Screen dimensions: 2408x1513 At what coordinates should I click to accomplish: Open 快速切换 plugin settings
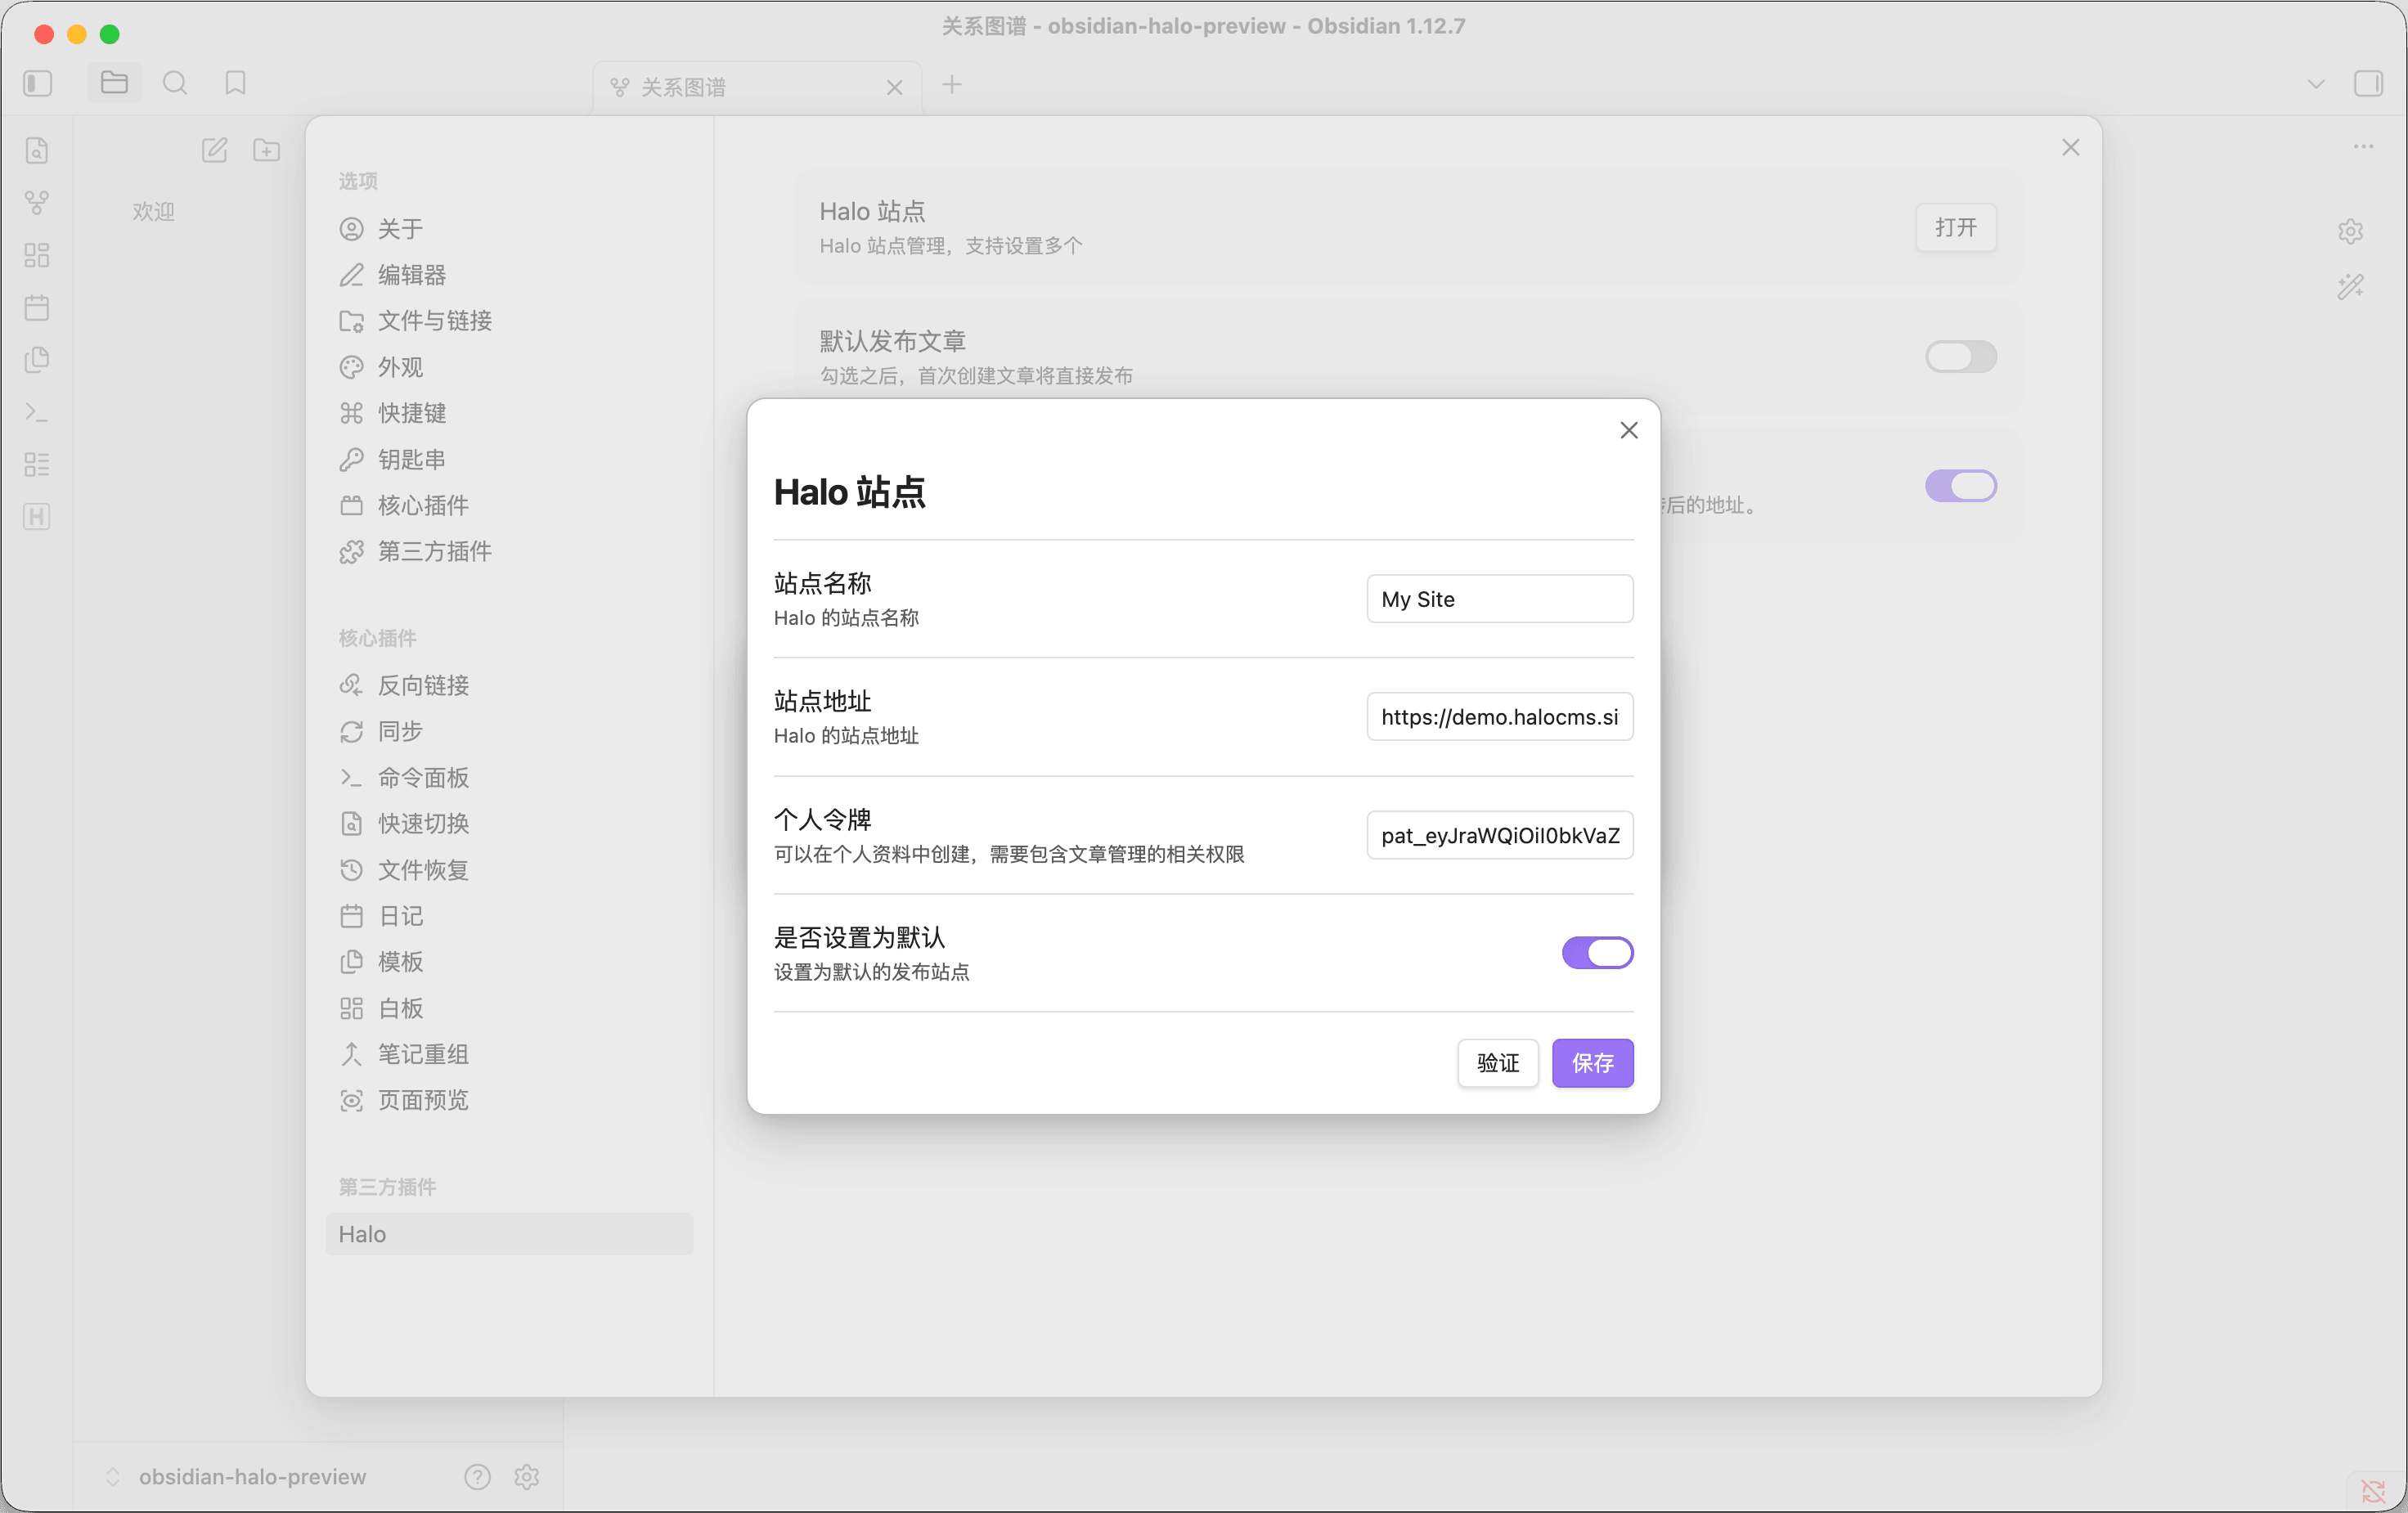pyautogui.click(x=509, y=823)
